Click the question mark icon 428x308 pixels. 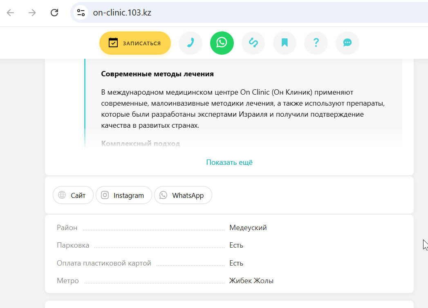click(x=316, y=43)
